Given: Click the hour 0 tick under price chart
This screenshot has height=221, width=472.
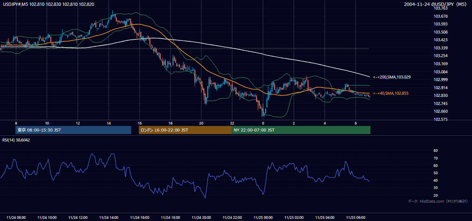Looking at the screenshot, I should [x=263, y=123].
